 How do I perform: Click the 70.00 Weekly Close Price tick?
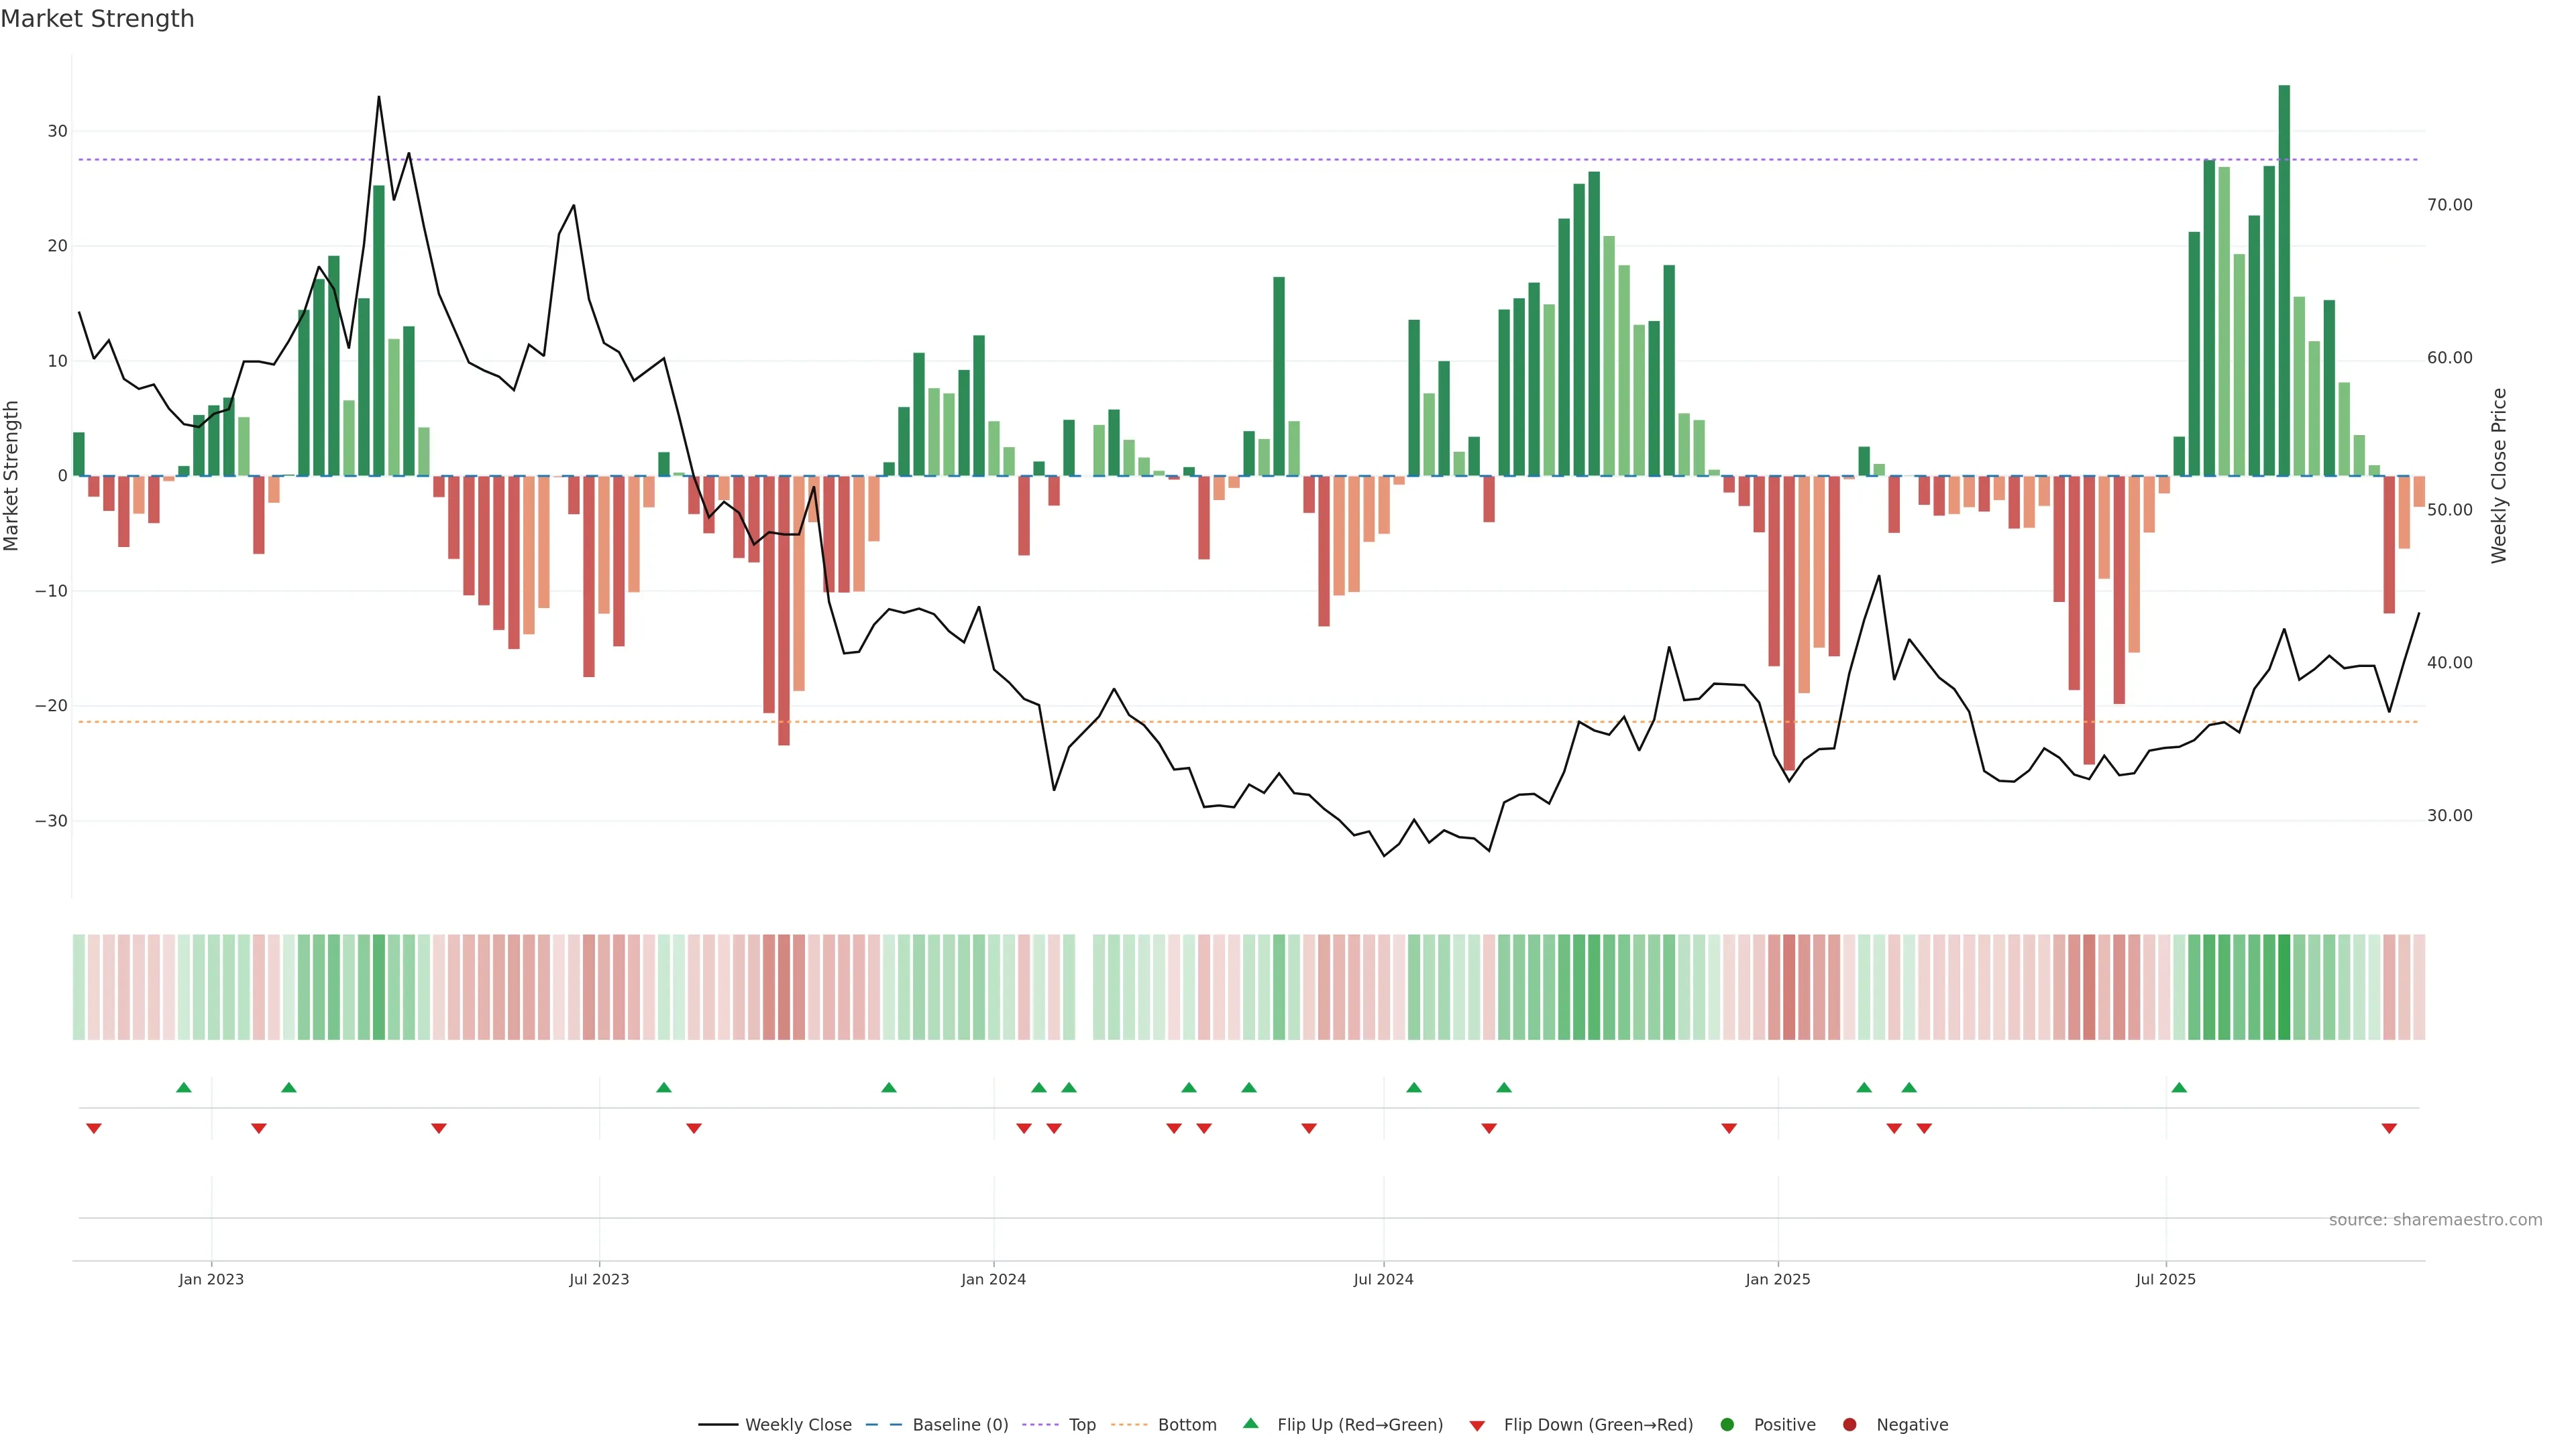click(x=2449, y=205)
